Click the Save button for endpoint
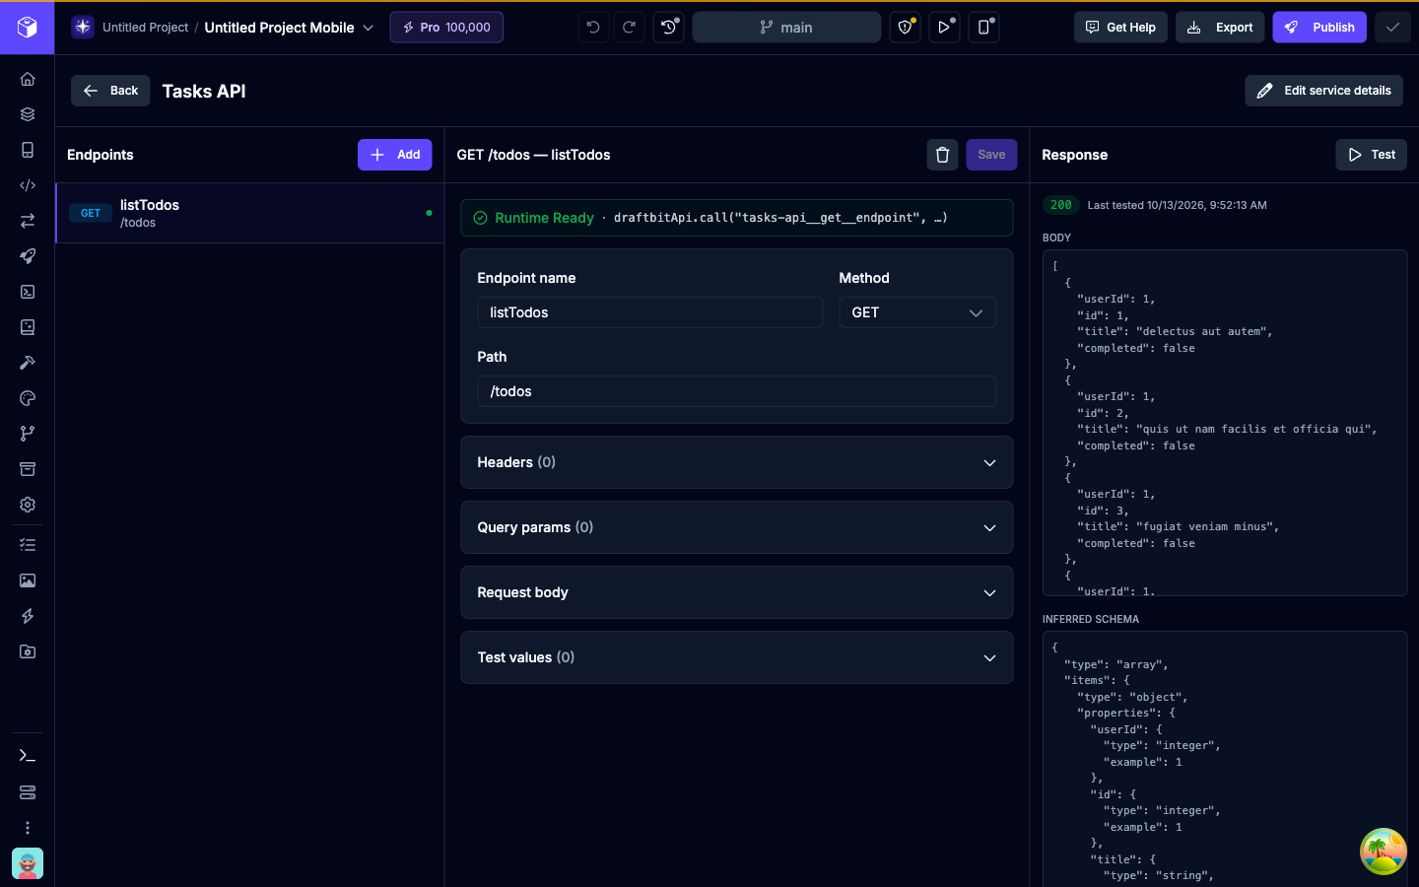This screenshot has height=887, width=1419. 991,155
